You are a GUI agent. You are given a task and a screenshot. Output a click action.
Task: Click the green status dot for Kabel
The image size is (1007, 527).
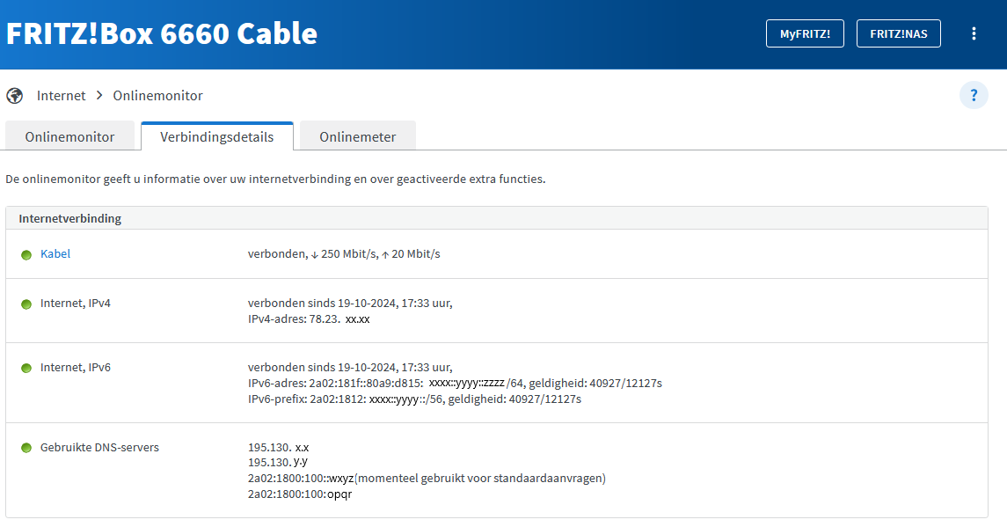pyautogui.click(x=26, y=254)
